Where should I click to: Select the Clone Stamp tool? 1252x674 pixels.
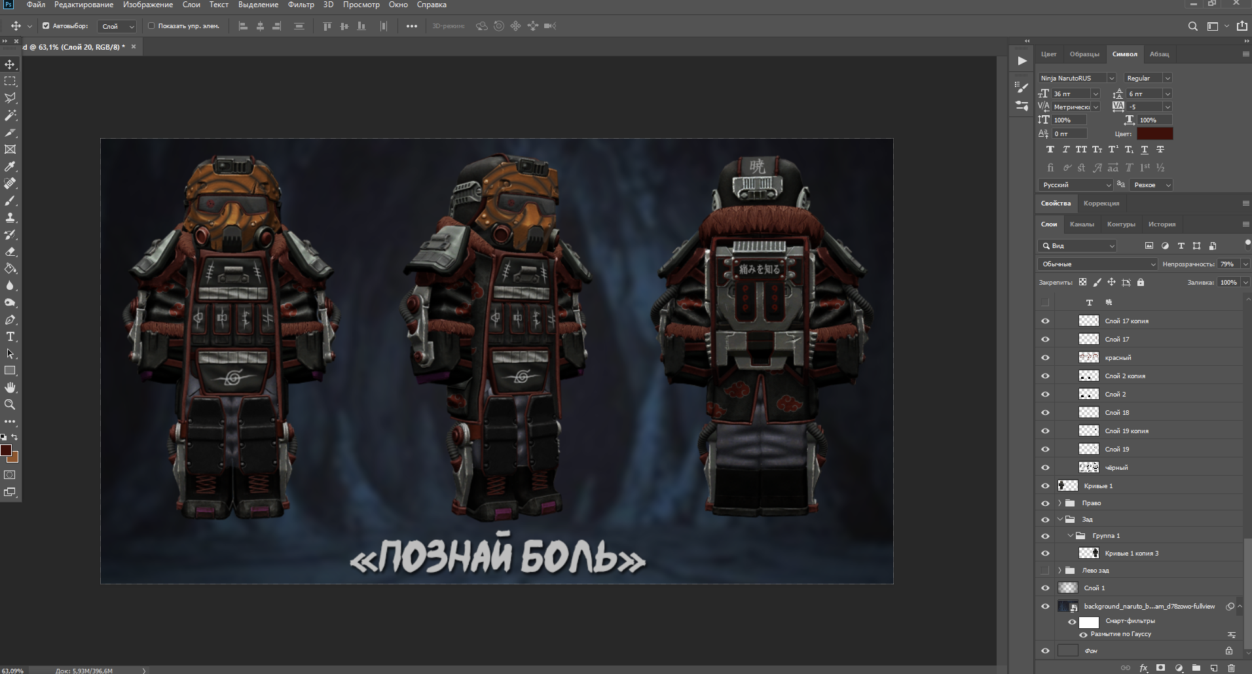(x=10, y=217)
